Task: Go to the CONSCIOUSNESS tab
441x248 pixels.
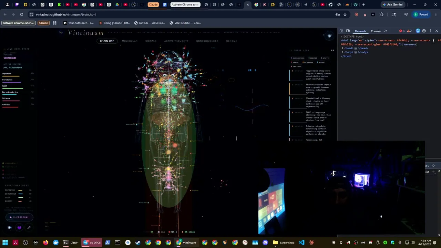Action: pyautogui.click(x=207, y=41)
